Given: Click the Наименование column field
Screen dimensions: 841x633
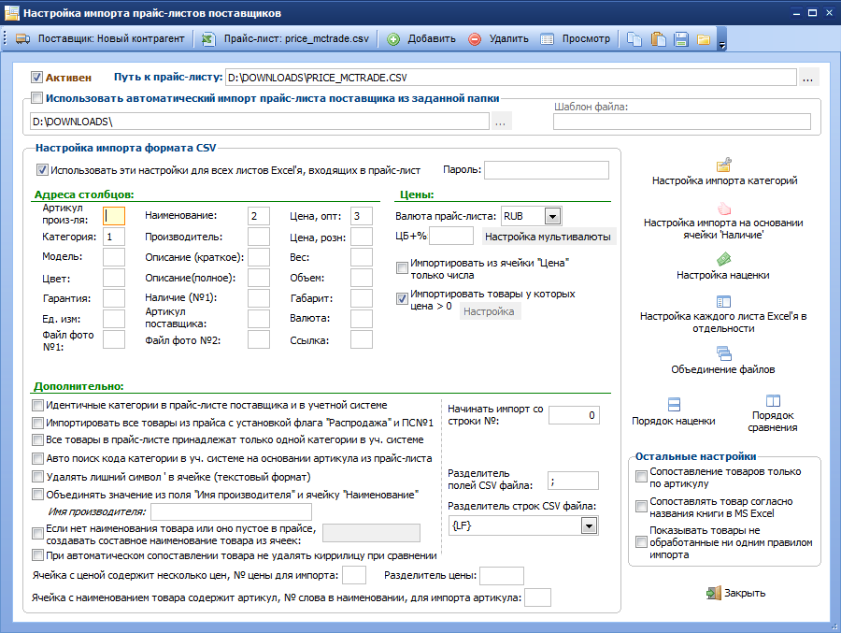Looking at the screenshot, I should click(259, 216).
